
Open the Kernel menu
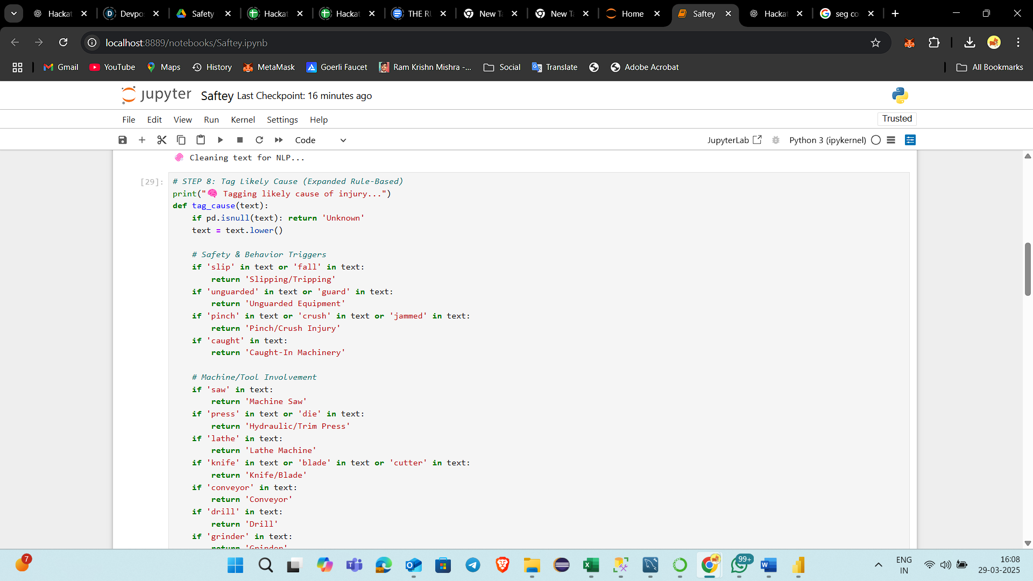click(x=243, y=119)
